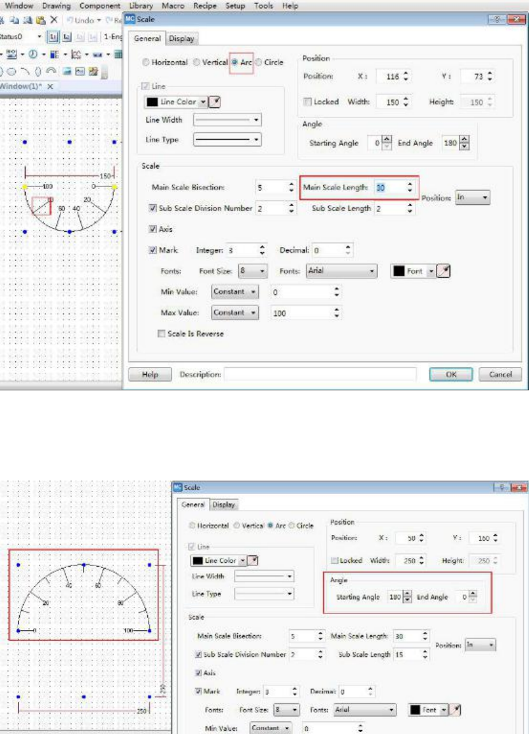
Task: Click the framed image icon in drawing toolbar
Action: [80, 71]
